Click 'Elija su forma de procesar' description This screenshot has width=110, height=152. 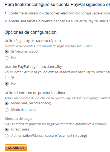(x=56, y=124)
